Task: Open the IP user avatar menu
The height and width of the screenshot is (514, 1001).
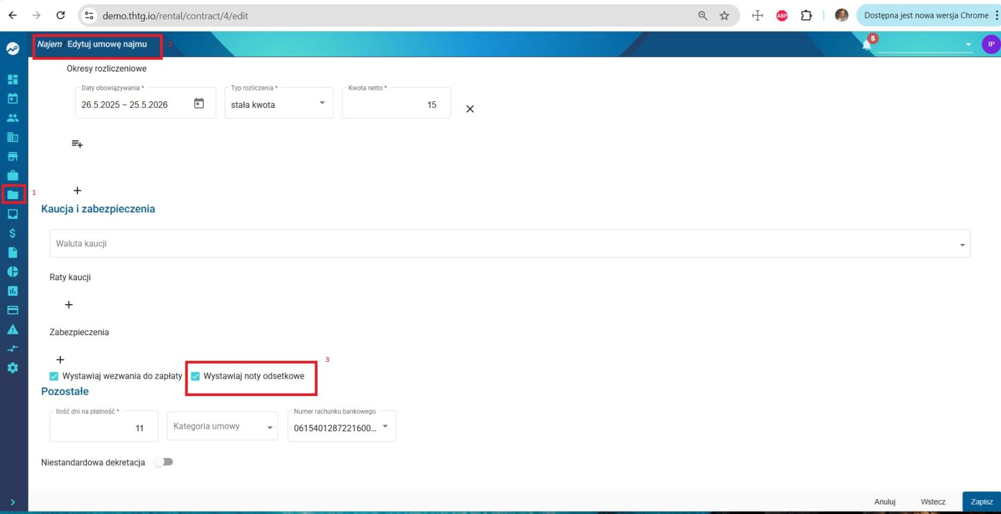Action: 991,44
